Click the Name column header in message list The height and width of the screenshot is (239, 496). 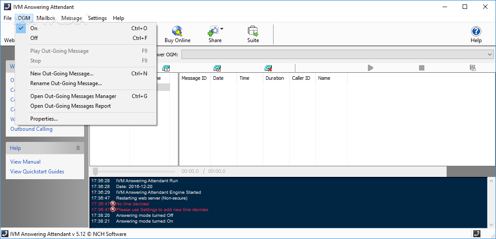pyautogui.click(x=331, y=78)
